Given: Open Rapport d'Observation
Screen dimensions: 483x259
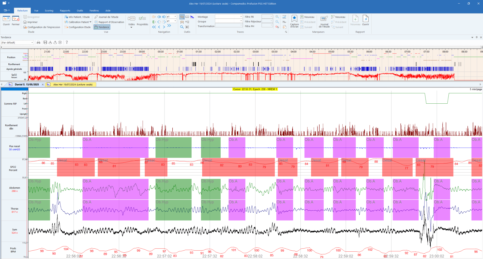Looking at the screenshot, I should click(x=109, y=22).
